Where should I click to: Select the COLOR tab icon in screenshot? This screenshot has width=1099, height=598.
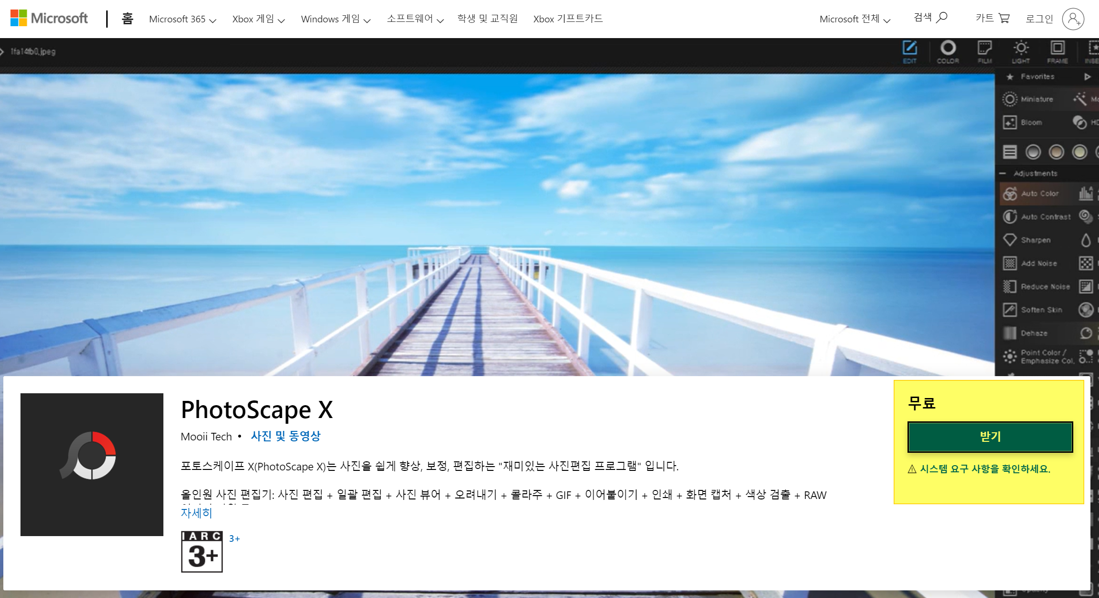(948, 51)
